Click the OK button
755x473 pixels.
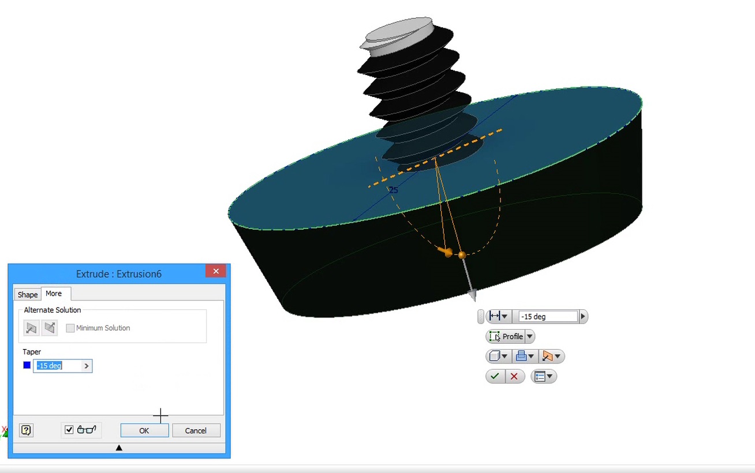(144, 430)
